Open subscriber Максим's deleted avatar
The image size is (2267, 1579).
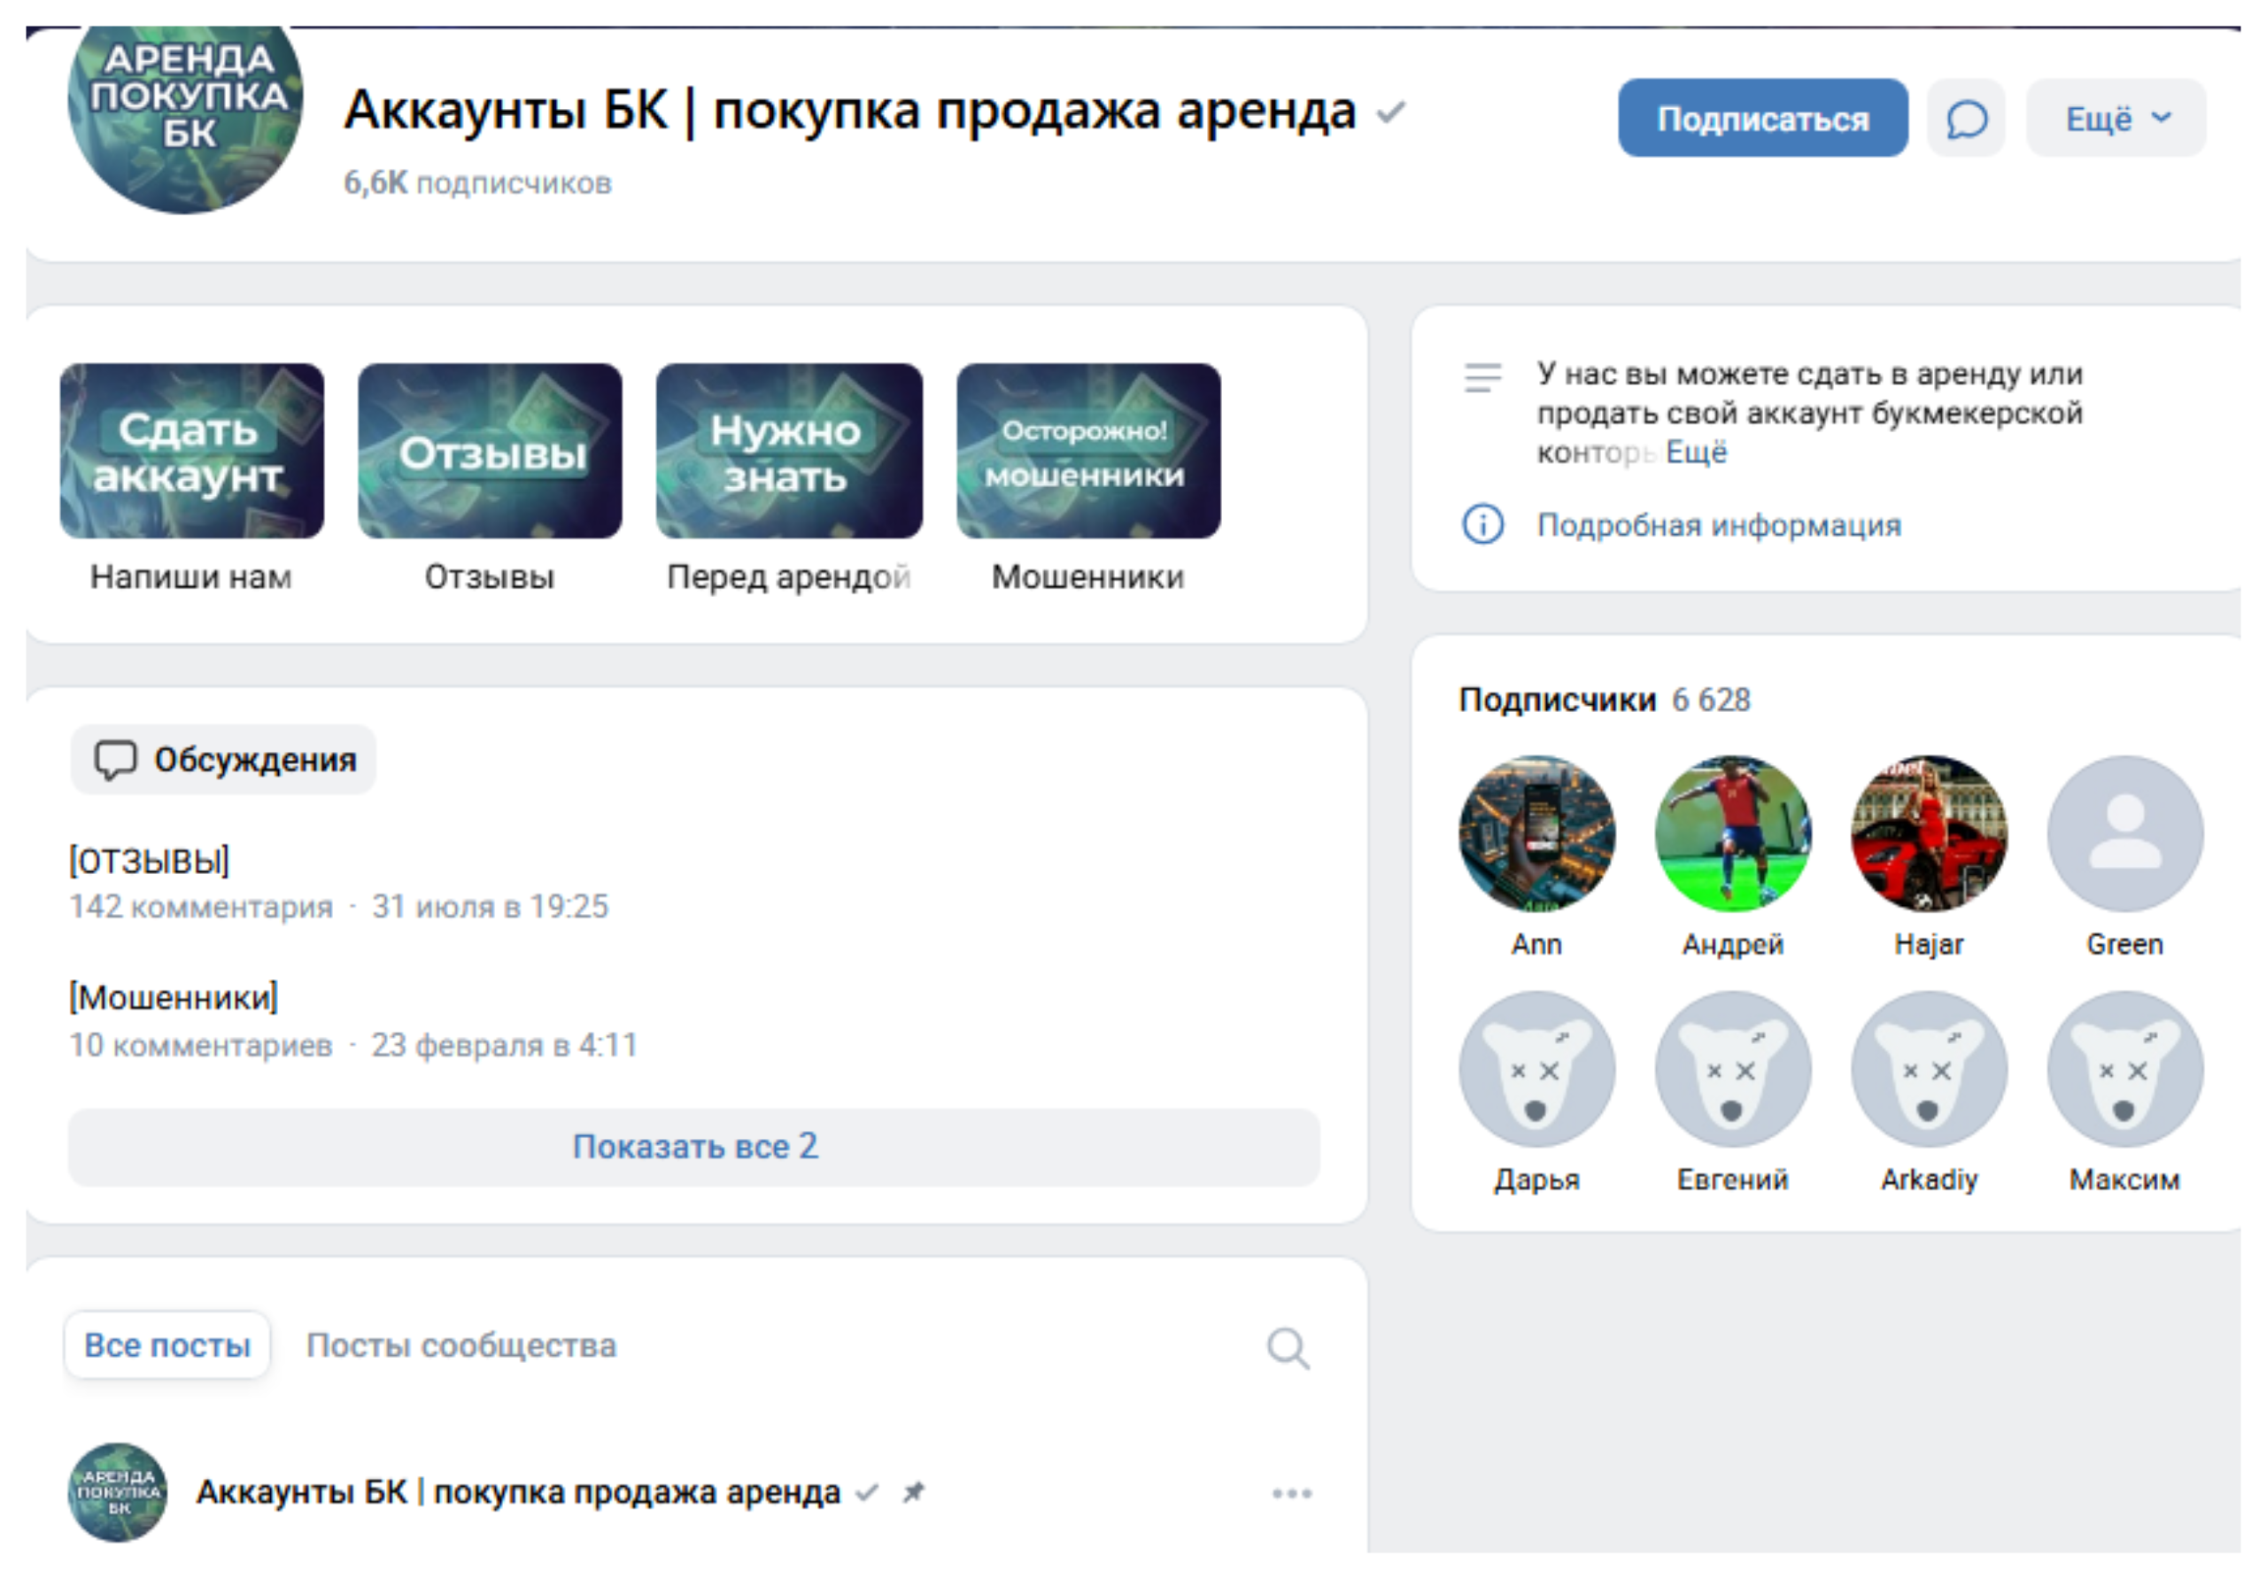[2124, 1070]
